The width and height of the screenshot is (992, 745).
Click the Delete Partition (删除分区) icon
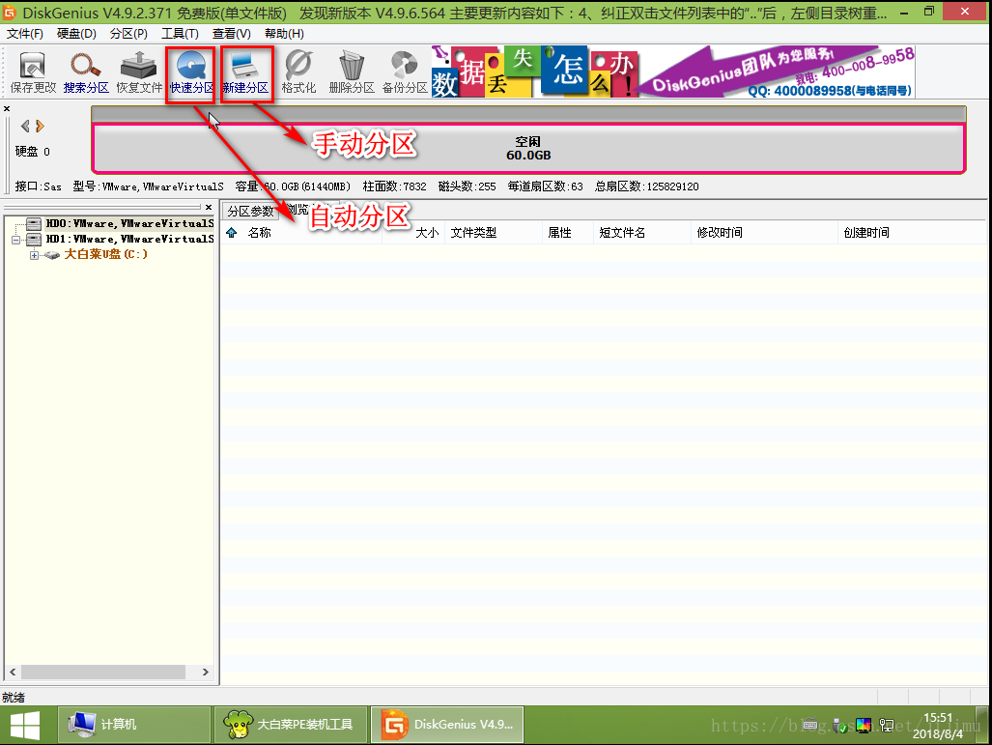[352, 72]
